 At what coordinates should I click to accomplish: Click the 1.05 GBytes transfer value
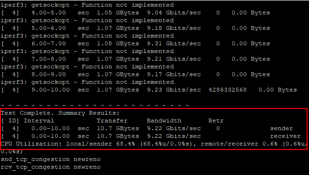click(117, 13)
